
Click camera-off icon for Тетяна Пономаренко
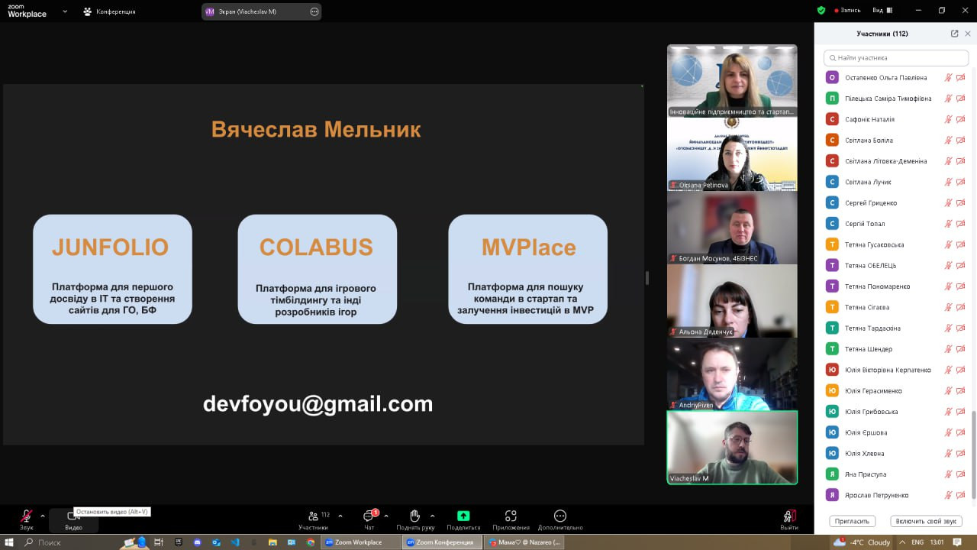pyautogui.click(x=961, y=286)
